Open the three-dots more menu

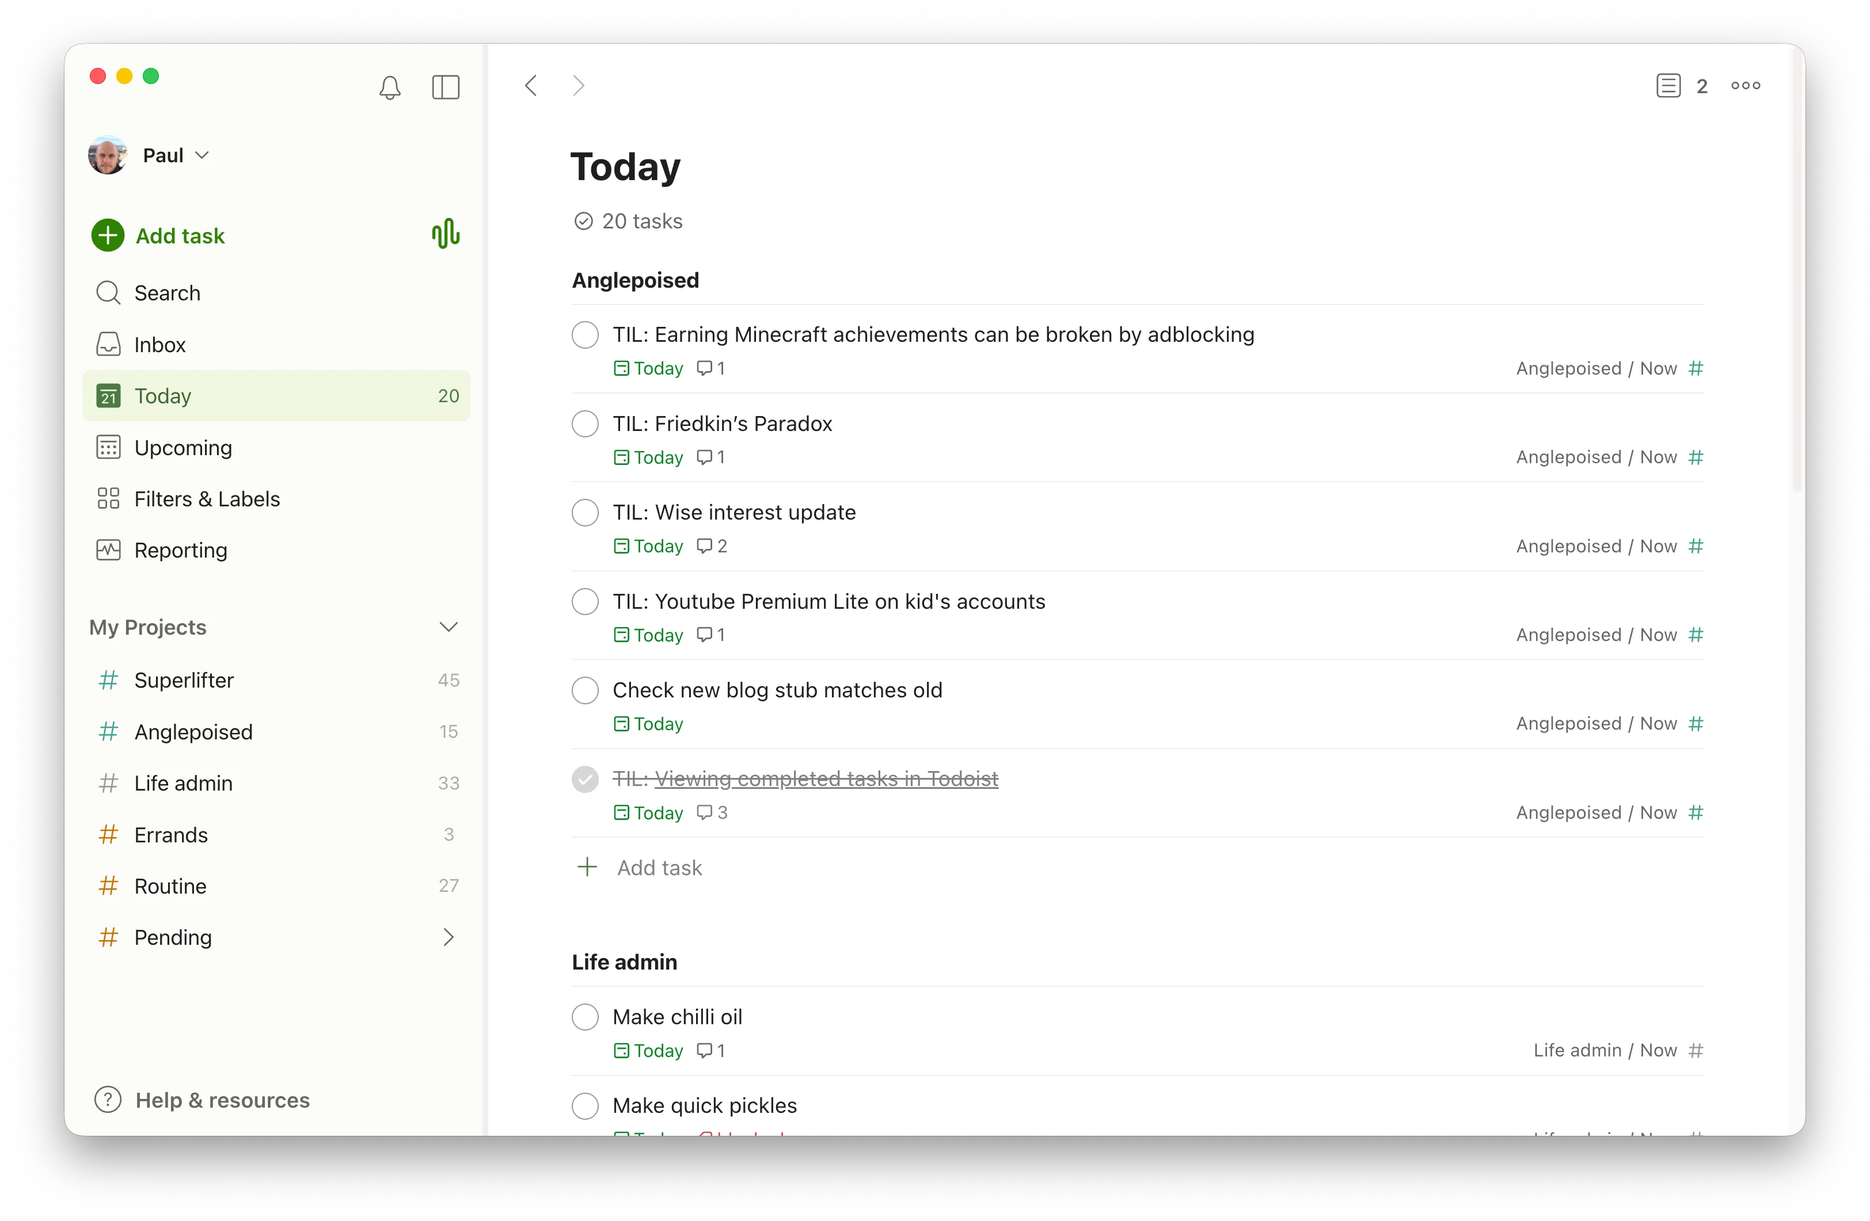(x=1745, y=86)
